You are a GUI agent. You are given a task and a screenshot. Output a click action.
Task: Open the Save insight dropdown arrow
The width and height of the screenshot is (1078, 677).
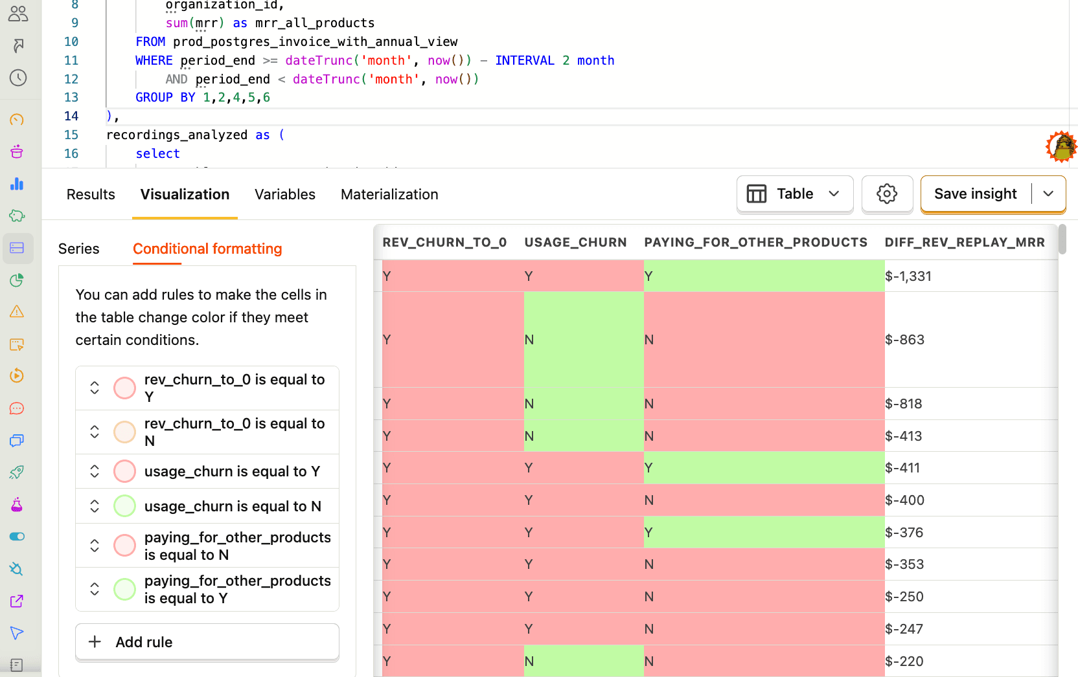click(1048, 194)
